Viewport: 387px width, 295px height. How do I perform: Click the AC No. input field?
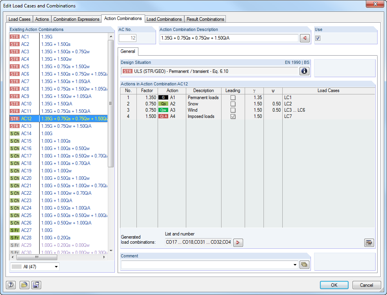coord(127,38)
